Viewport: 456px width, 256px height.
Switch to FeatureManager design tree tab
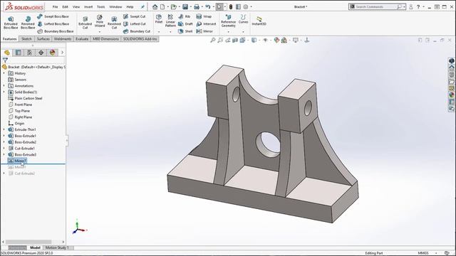[7, 53]
